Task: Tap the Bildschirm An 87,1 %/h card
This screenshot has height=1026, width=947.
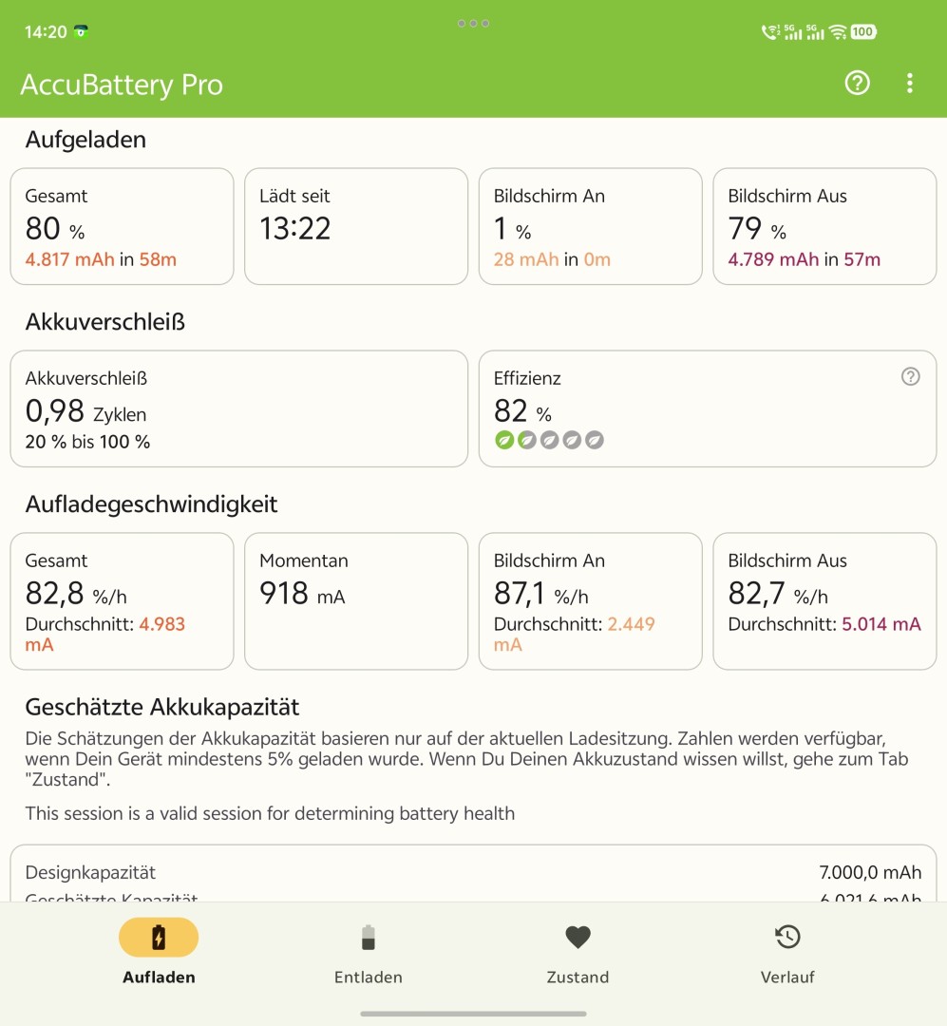Action: tap(590, 601)
